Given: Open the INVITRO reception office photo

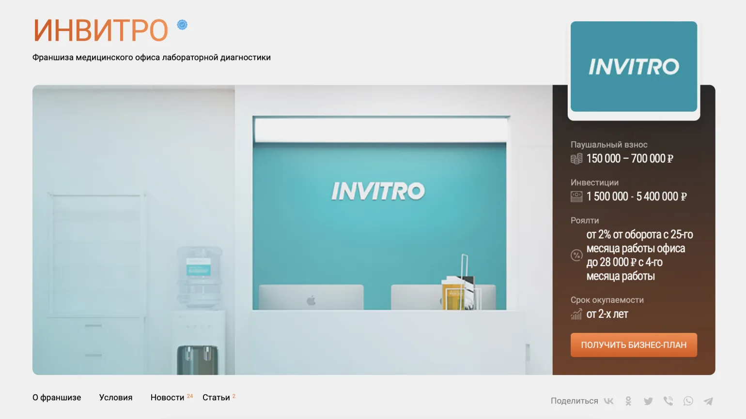Looking at the screenshot, I should (292, 230).
